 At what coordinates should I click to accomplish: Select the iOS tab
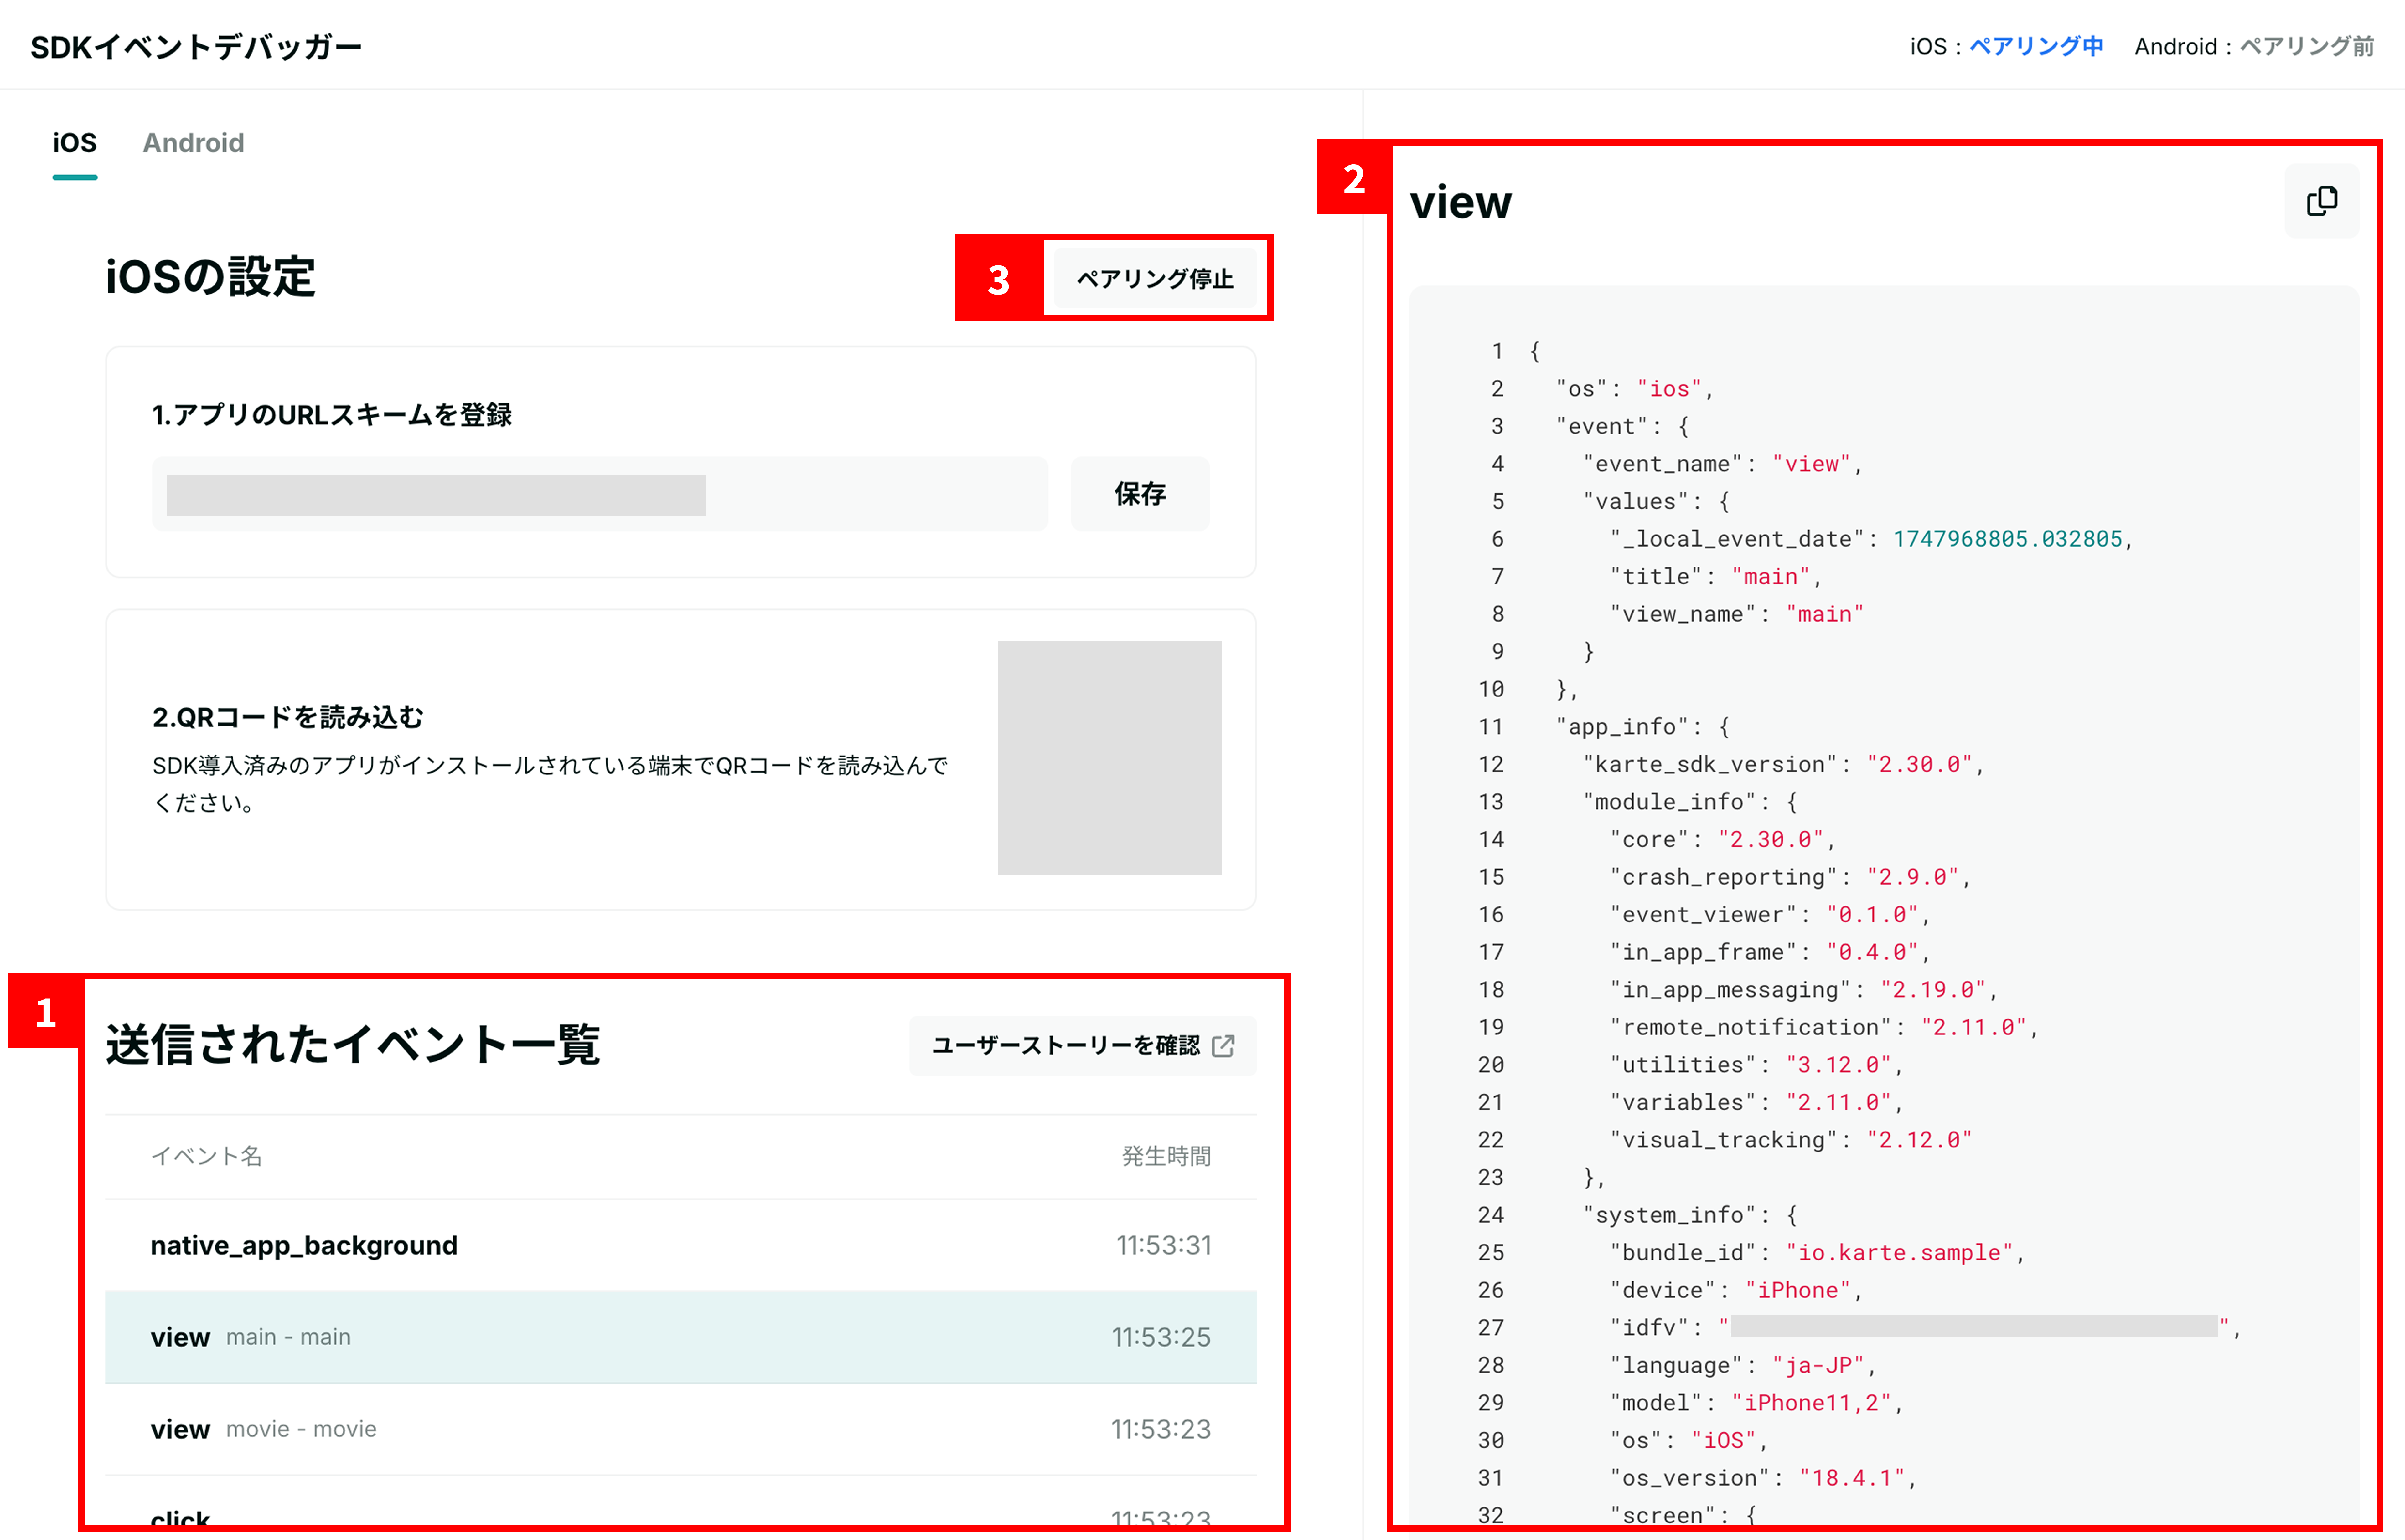(x=75, y=143)
